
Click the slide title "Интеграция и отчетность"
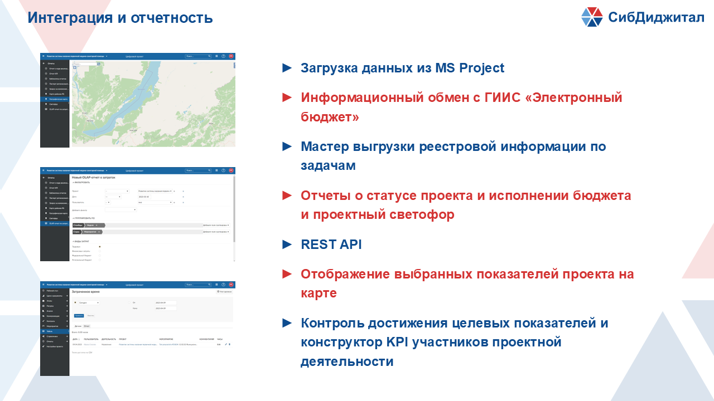click(x=120, y=17)
